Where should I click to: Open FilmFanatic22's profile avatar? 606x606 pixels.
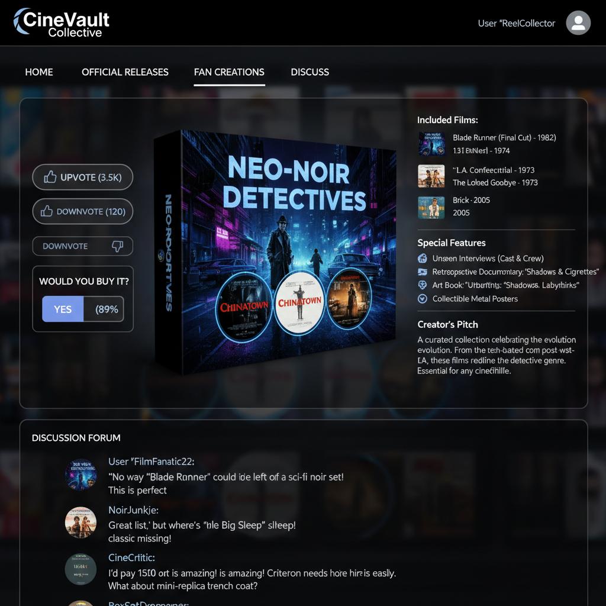80,475
